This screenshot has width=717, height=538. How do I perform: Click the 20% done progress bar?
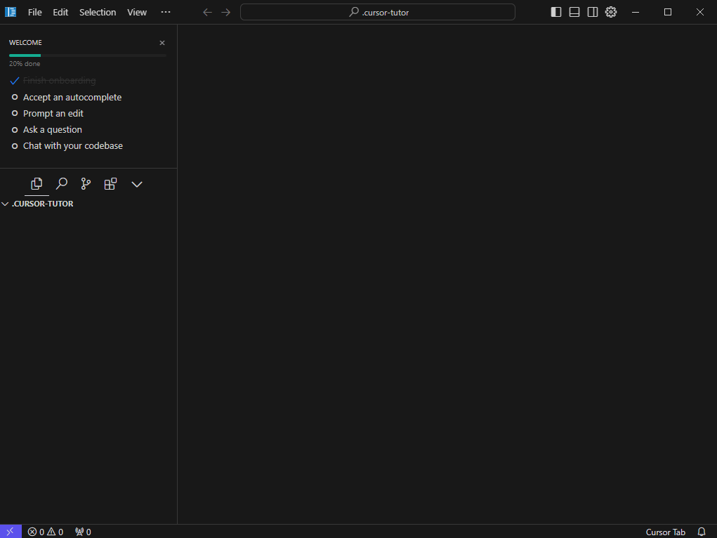(x=87, y=55)
